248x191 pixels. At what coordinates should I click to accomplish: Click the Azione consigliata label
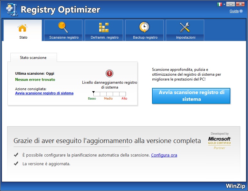pos(31,89)
